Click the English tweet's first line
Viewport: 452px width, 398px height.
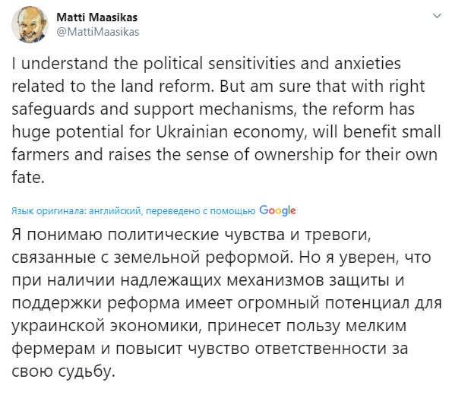(207, 63)
